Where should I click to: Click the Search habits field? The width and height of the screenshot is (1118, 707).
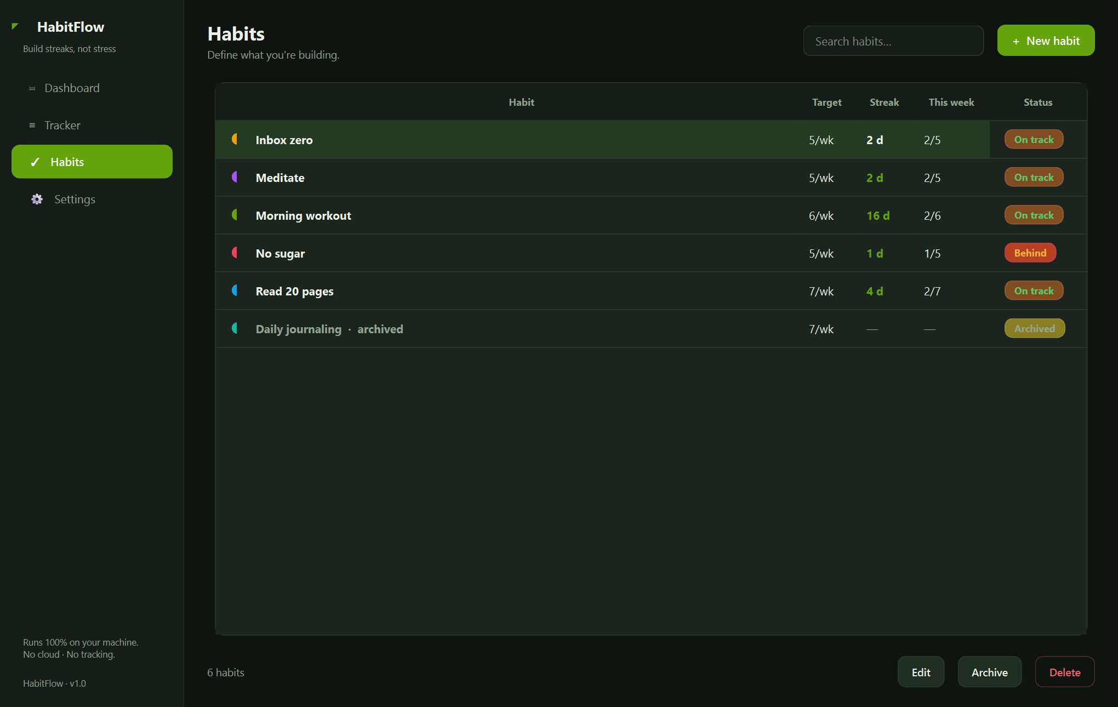(x=893, y=41)
